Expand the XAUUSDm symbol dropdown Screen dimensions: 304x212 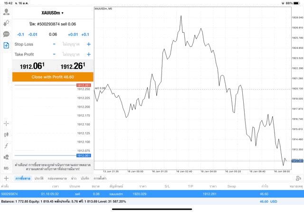[53, 13]
